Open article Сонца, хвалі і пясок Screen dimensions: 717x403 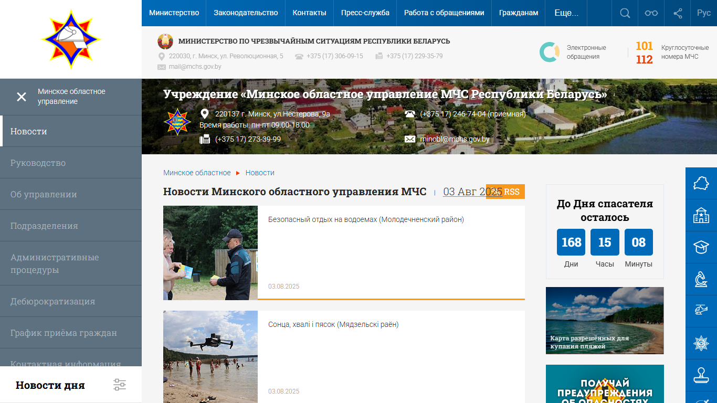point(333,324)
